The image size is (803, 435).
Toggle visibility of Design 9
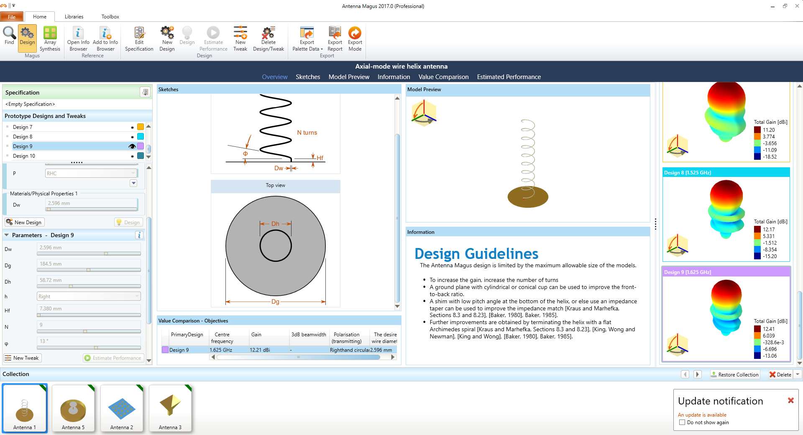132,146
